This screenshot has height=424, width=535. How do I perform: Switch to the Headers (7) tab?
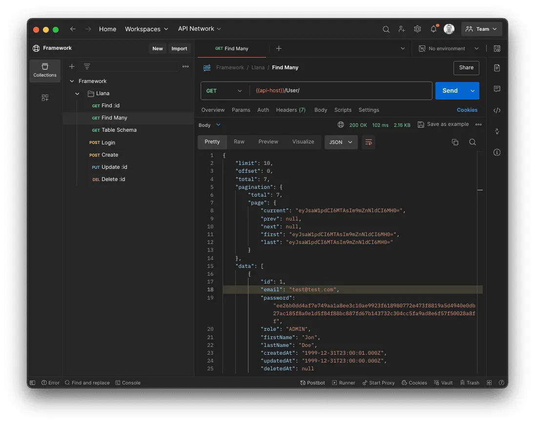click(x=291, y=110)
